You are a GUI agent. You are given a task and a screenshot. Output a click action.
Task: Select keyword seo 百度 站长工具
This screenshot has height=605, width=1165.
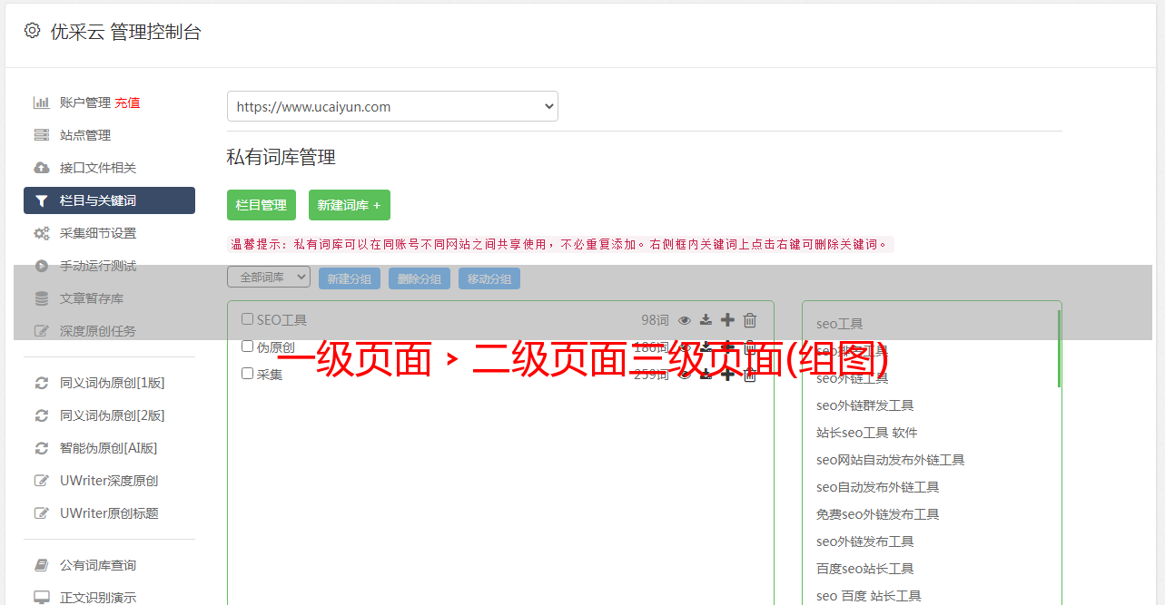click(x=869, y=596)
